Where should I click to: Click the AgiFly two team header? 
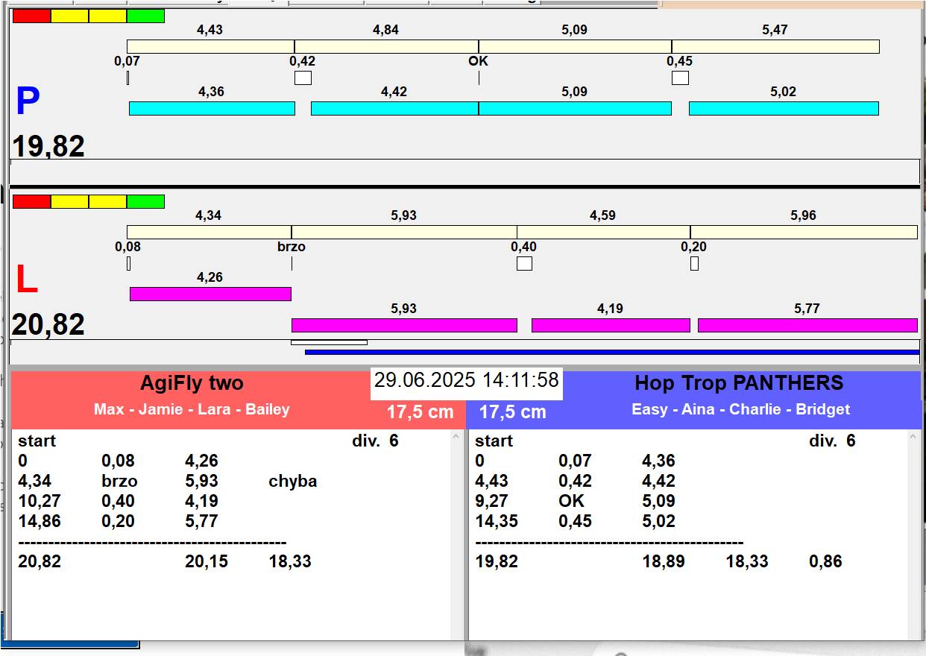[192, 384]
